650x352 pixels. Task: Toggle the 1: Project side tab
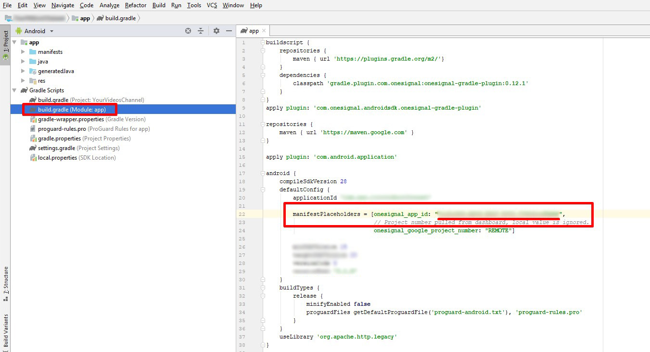(x=5, y=44)
